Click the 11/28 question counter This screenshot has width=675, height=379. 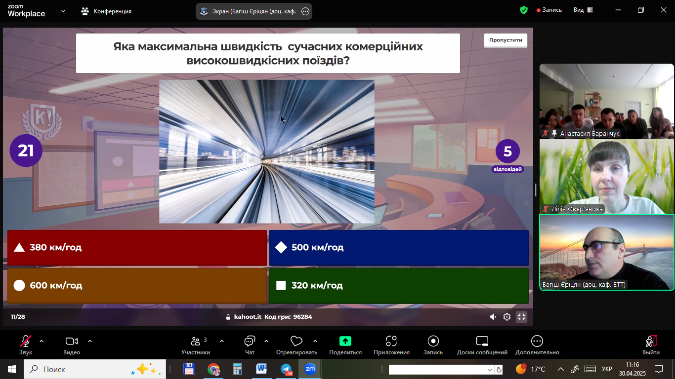(x=18, y=317)
